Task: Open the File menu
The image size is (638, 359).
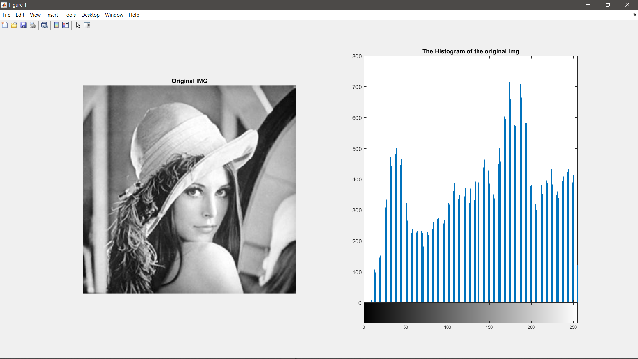Action: 6,15
